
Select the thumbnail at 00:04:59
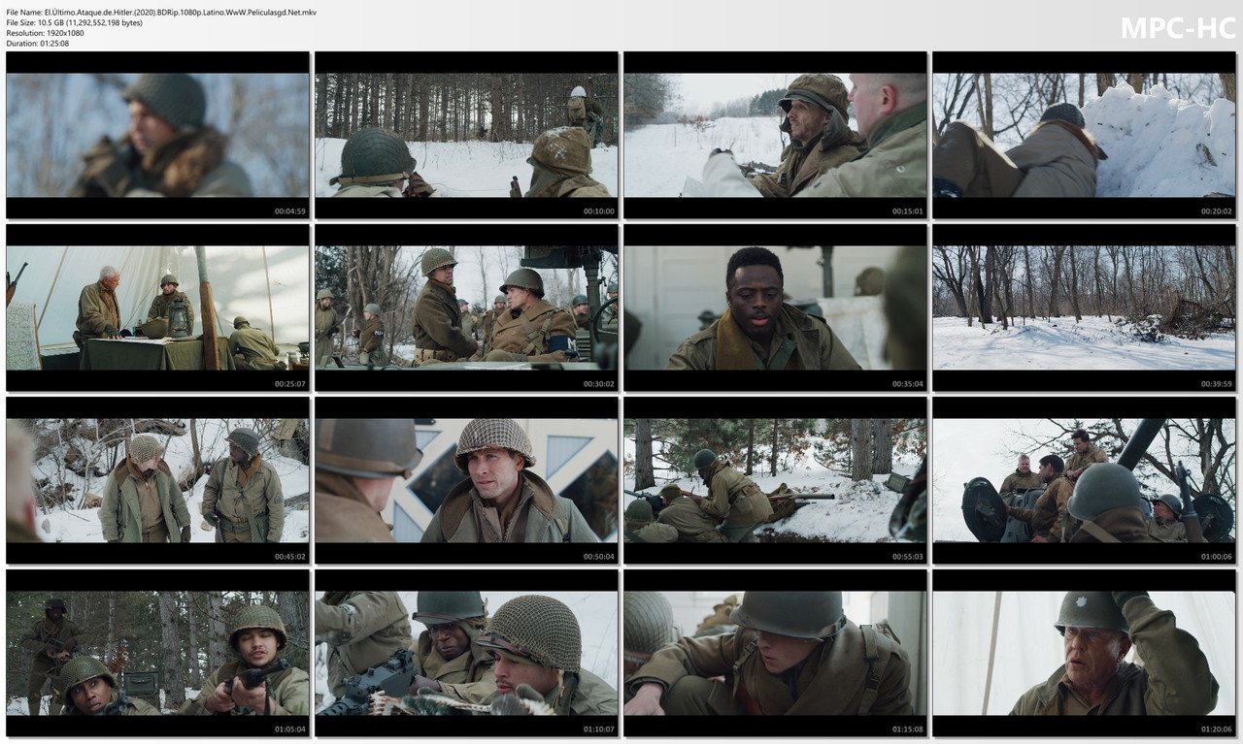point(157,135)
